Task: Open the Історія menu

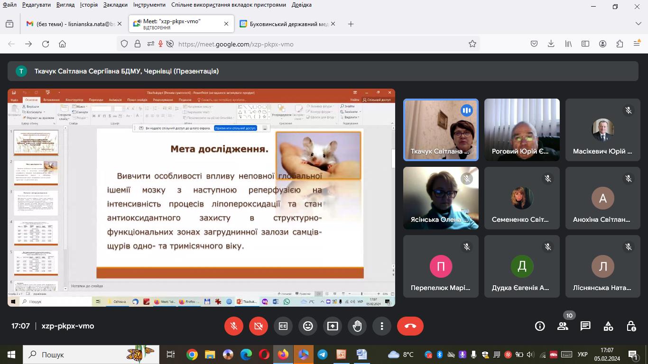Action: (89, 5)
